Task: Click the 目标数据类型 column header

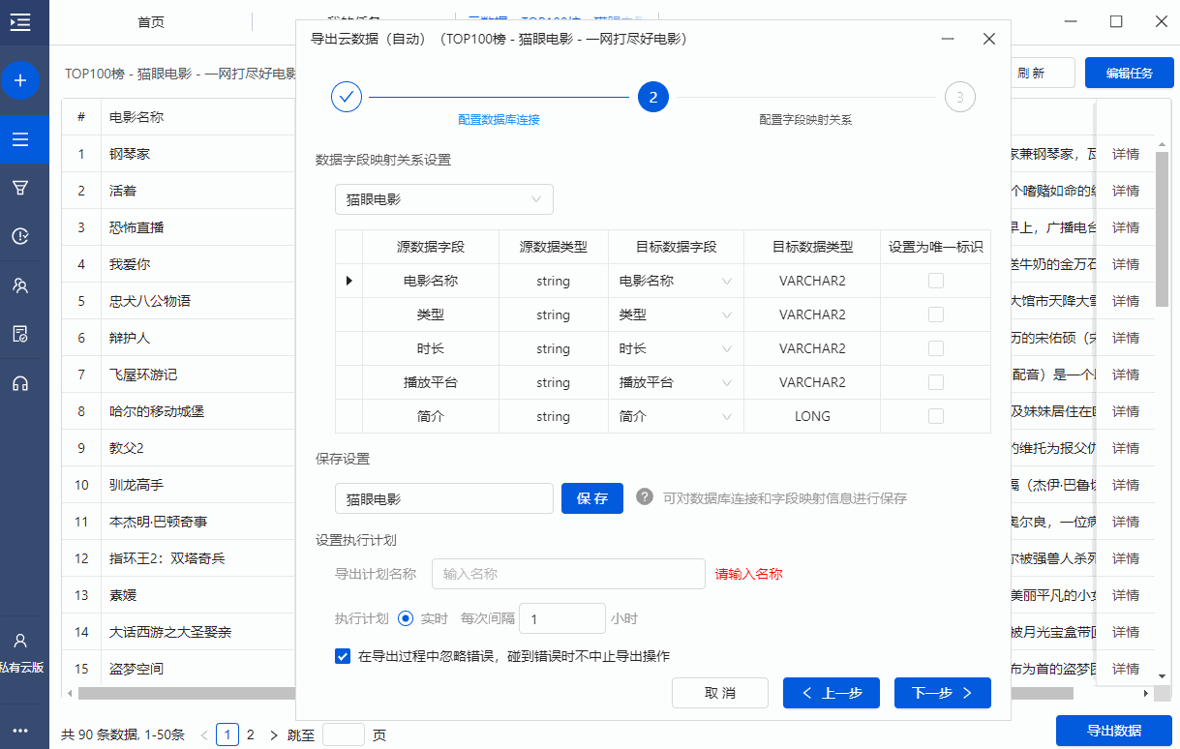Action: click(x=812, y=247)
